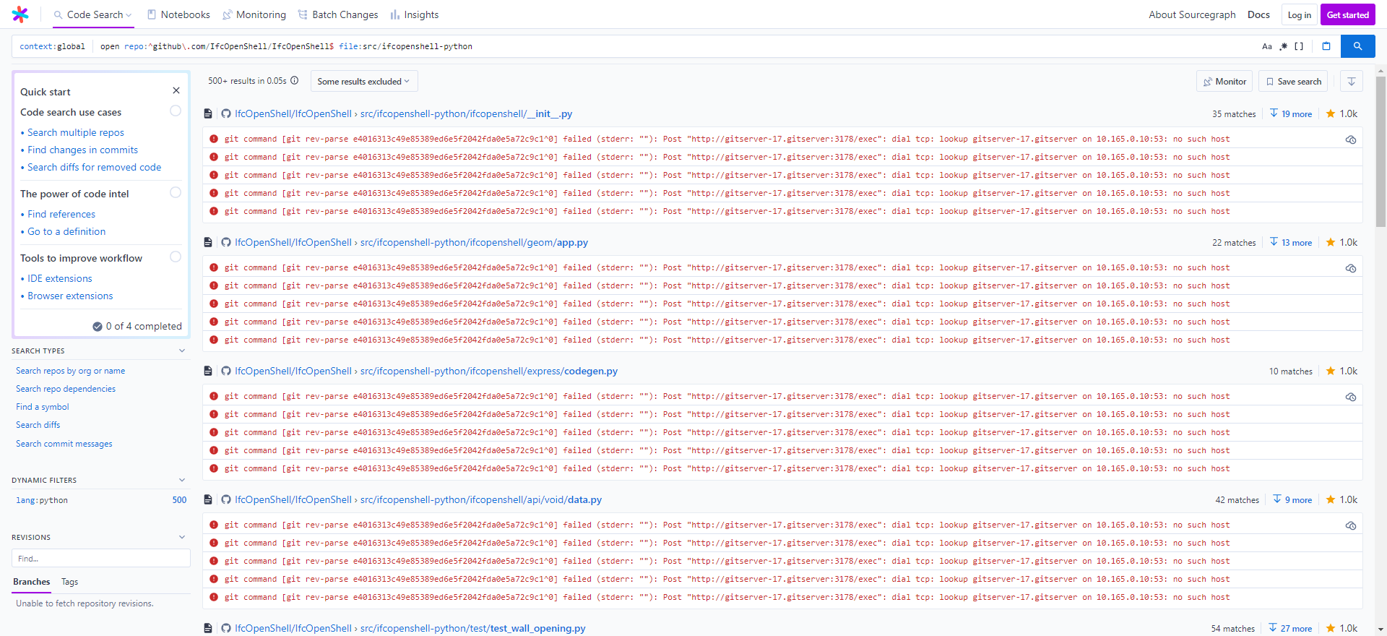
Task: Select the Branches tab
Action: (x=32, y=582)
